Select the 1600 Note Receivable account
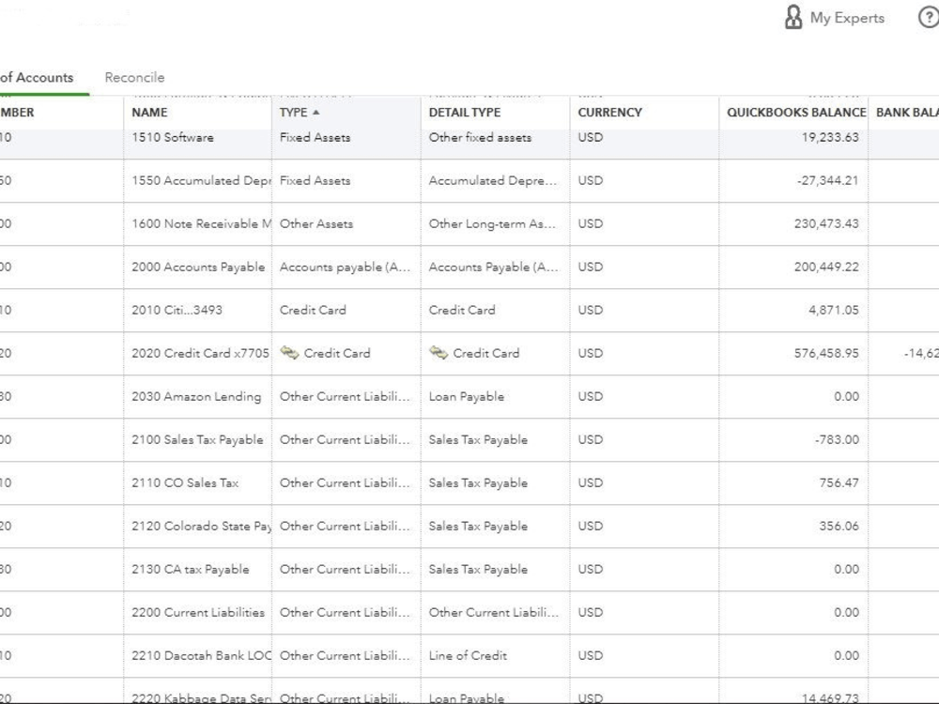The image size is (939, 704). 201,223
